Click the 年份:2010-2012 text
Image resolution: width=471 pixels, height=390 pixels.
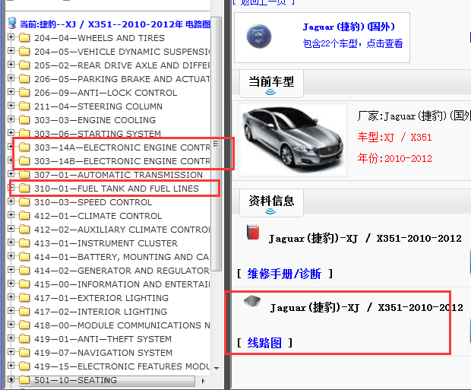click(394, 158)
